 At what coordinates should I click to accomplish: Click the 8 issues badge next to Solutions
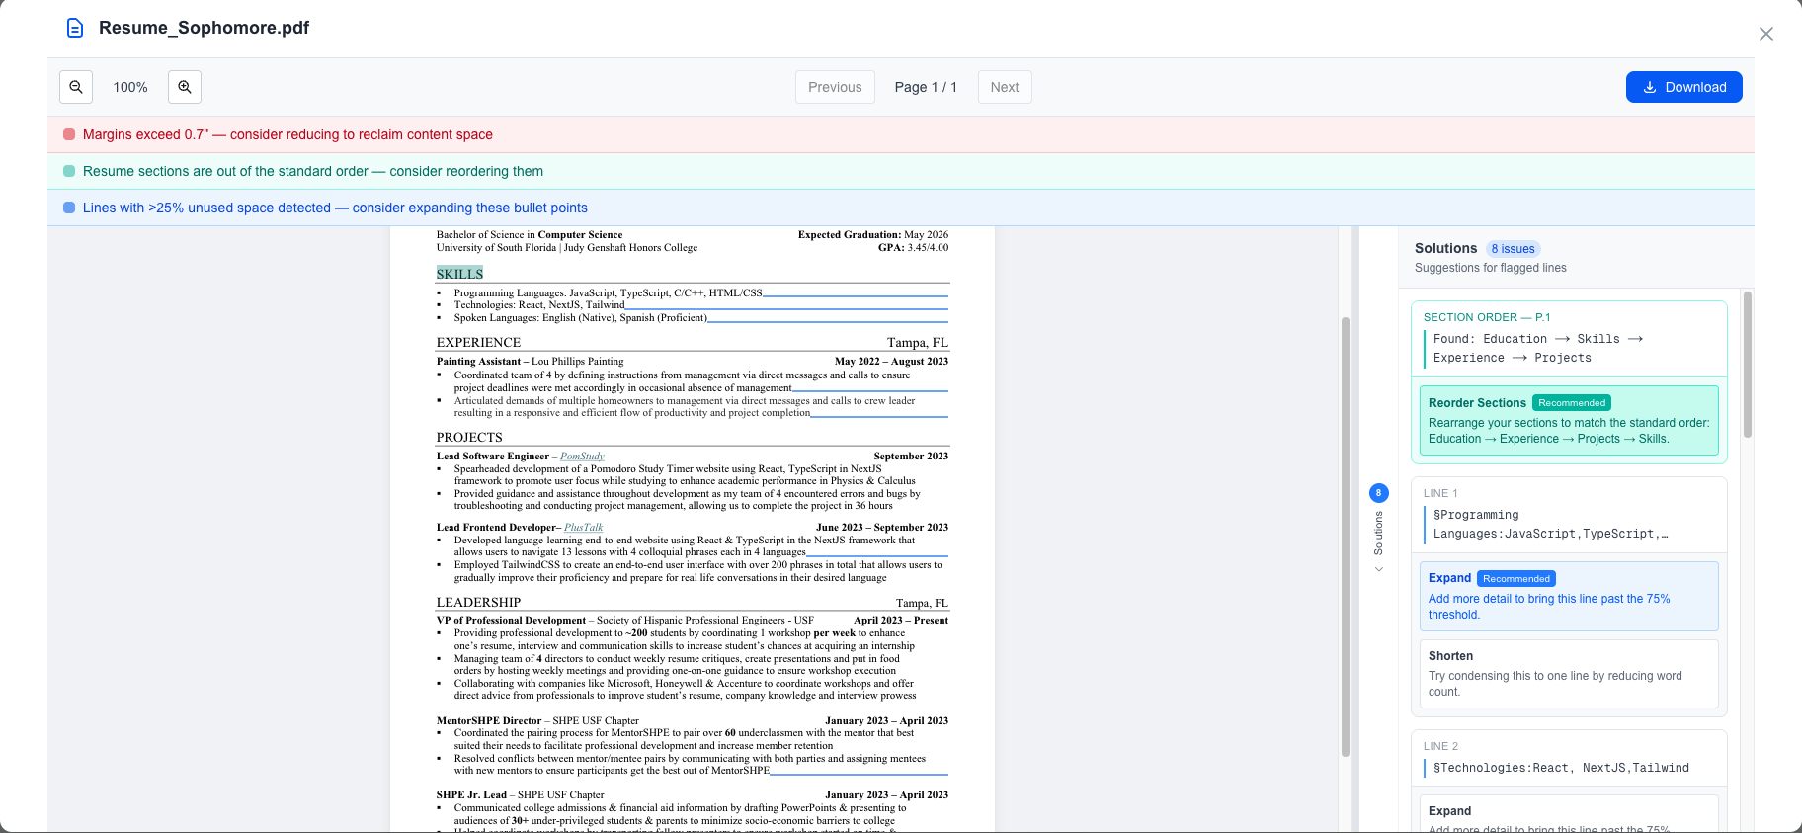(1513, 249)
